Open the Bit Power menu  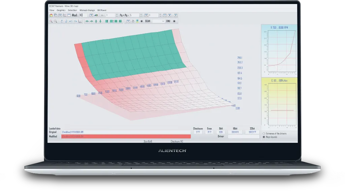[102, 10]
